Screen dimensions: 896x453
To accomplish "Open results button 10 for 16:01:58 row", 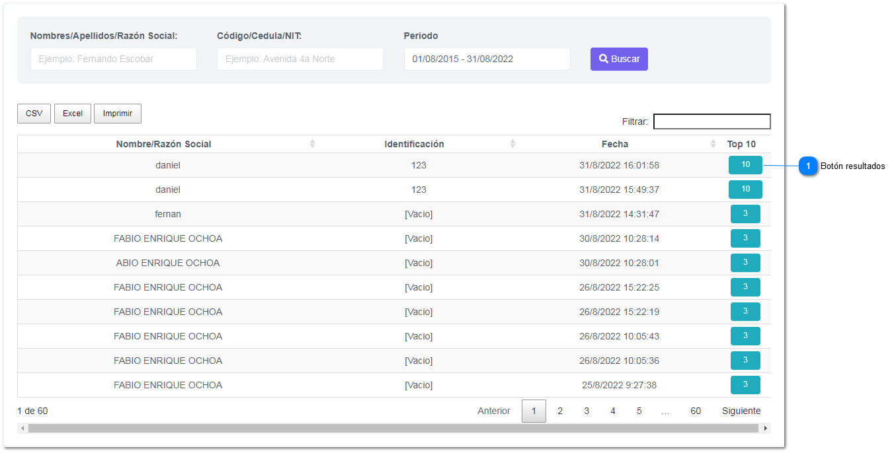I will click(745, 165).
